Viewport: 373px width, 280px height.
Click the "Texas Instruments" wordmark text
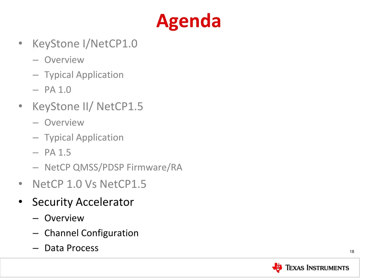317,268
